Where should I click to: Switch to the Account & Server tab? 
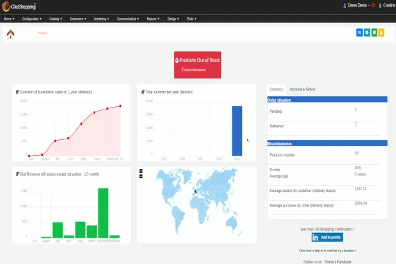click(x=302, y=88)
